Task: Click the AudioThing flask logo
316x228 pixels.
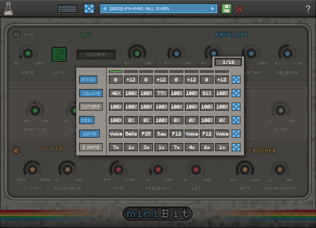Action: tap(8, 9)
